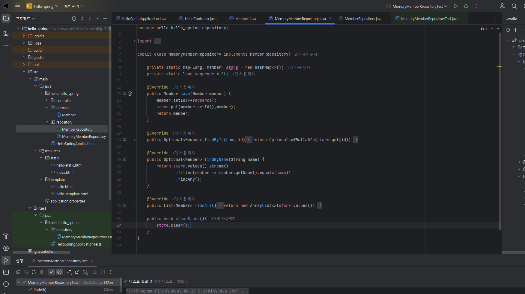Image resolution: width=525 pixels, height=294 pixels.
Task: Open Code With Me add-user icon
Action: 503,6
